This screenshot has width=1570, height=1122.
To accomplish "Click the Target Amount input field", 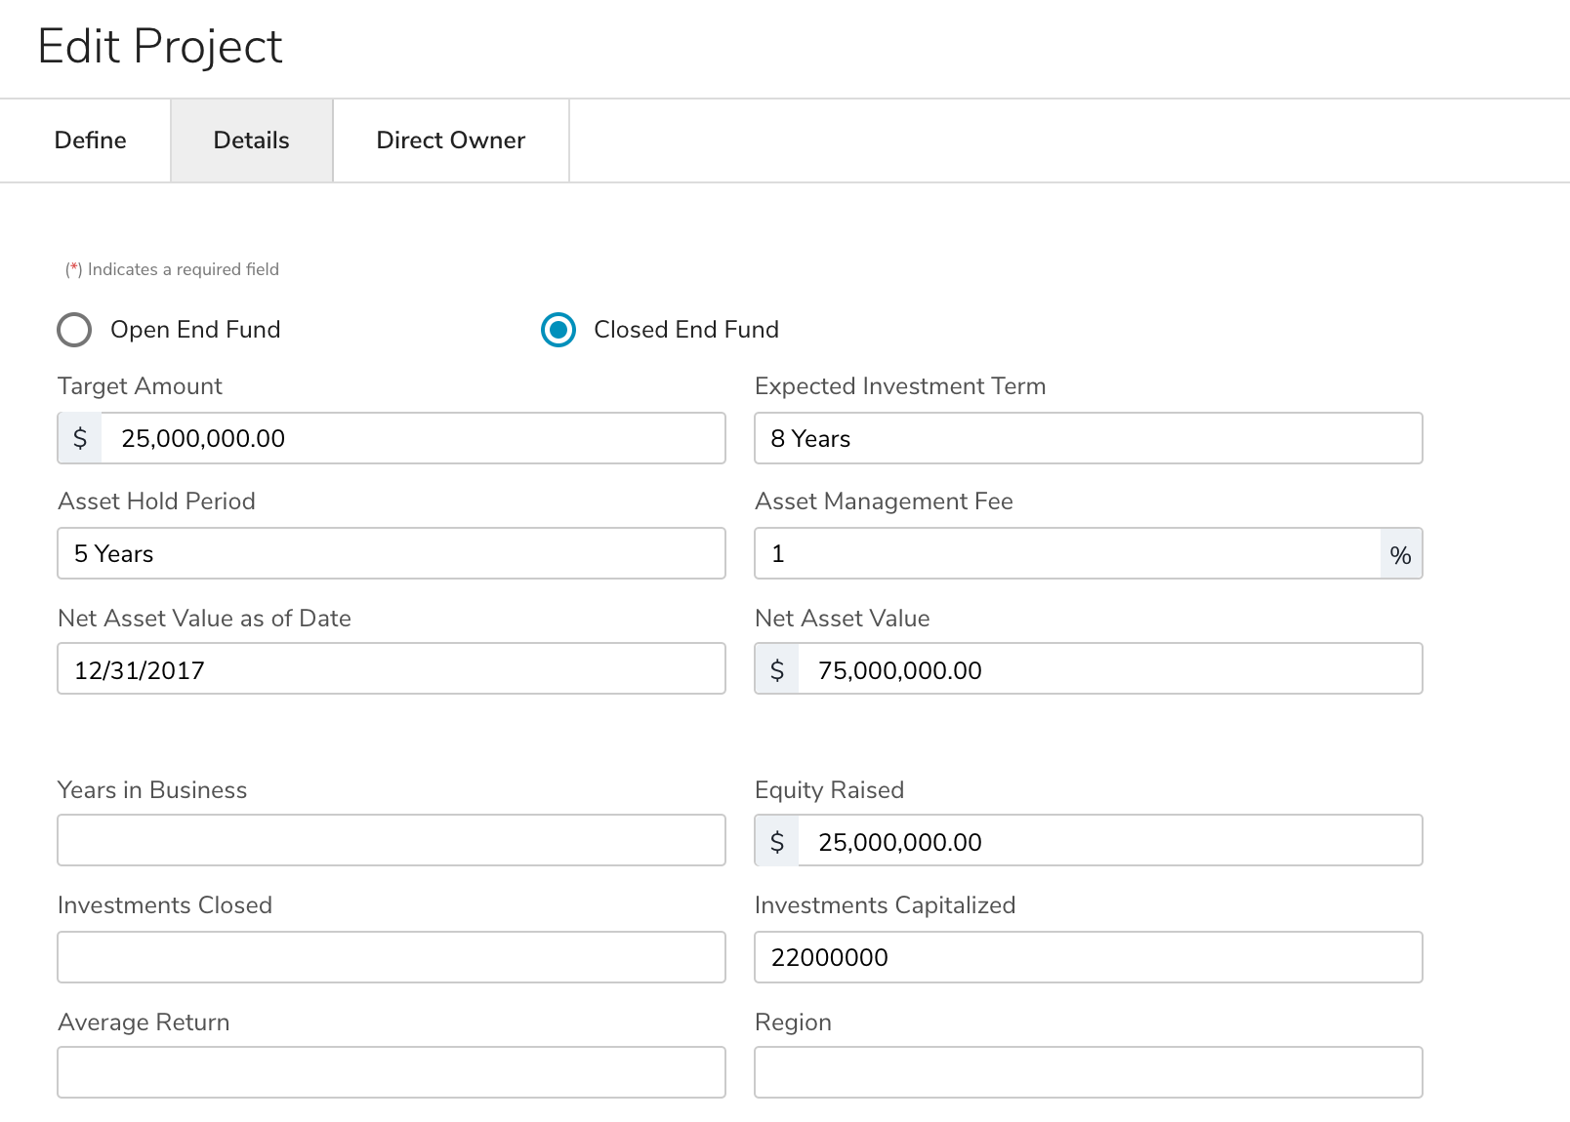I will (x=412, y=438).
